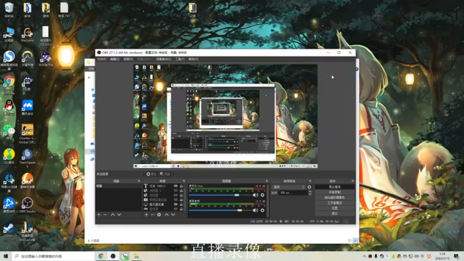464x261 pixels.
Task: Open the 工具(T) menu in OBS
Action: pyautogui.click(x=180, y=59)
